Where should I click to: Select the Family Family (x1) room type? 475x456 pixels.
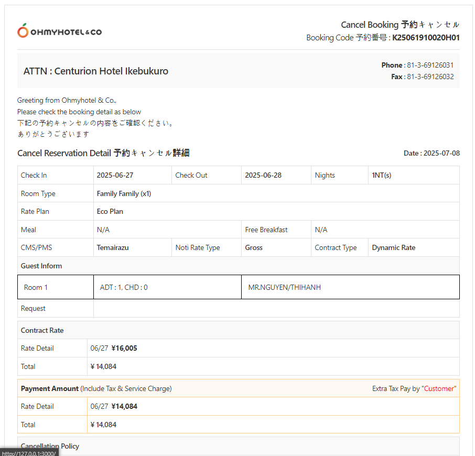tap(124, 194)
